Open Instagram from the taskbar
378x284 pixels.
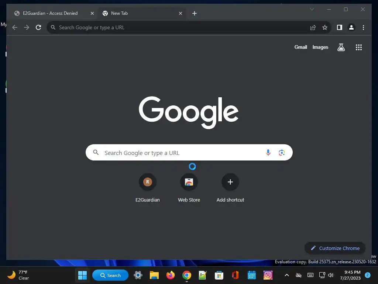point(268,275)
